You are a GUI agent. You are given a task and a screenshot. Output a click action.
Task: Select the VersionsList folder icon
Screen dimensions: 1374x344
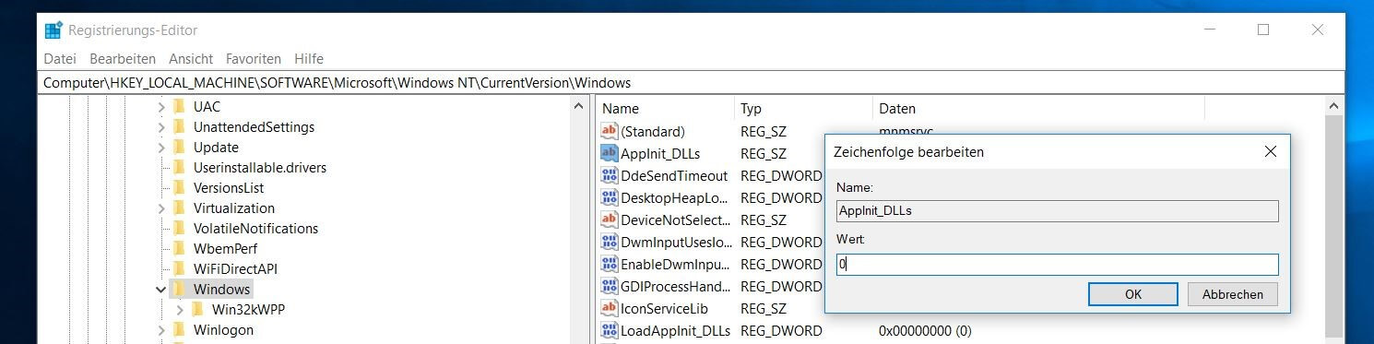pos(179,188)
